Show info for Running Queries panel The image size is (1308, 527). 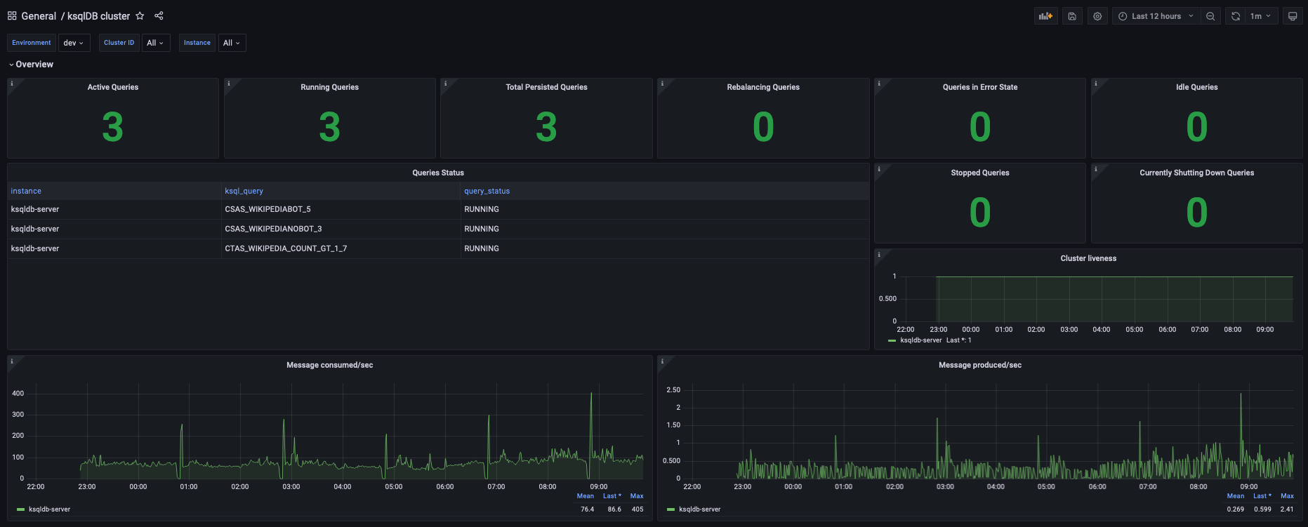[x=229, y=84]
